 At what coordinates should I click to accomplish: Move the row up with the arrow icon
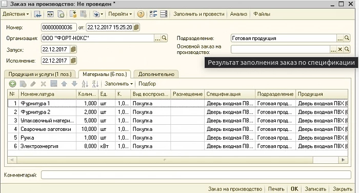click(x=64, y=84)
